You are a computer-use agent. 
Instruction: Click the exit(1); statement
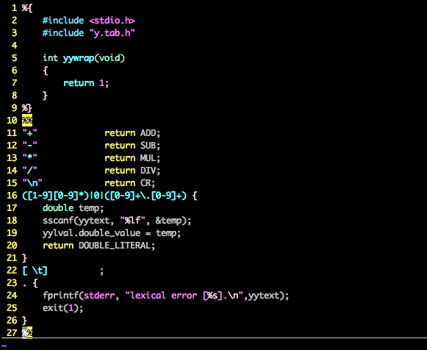[62, 308]
